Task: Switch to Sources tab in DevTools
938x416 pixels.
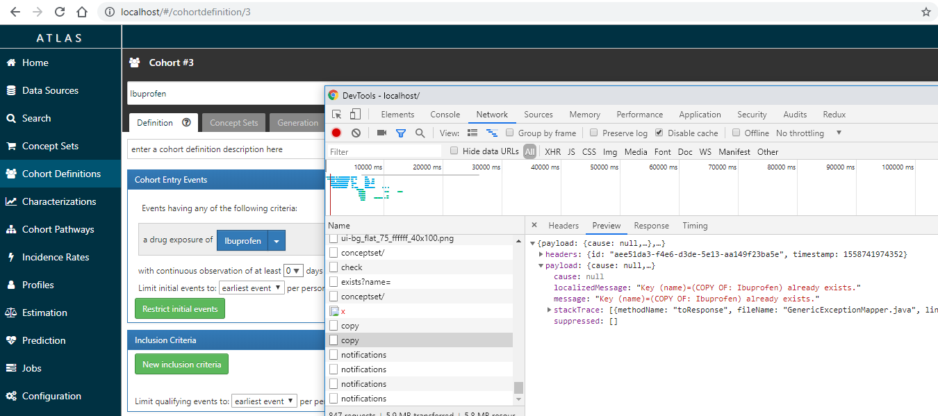Action: [538, 115]
